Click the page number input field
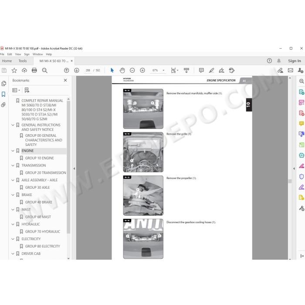 click(x=88, y=71)
